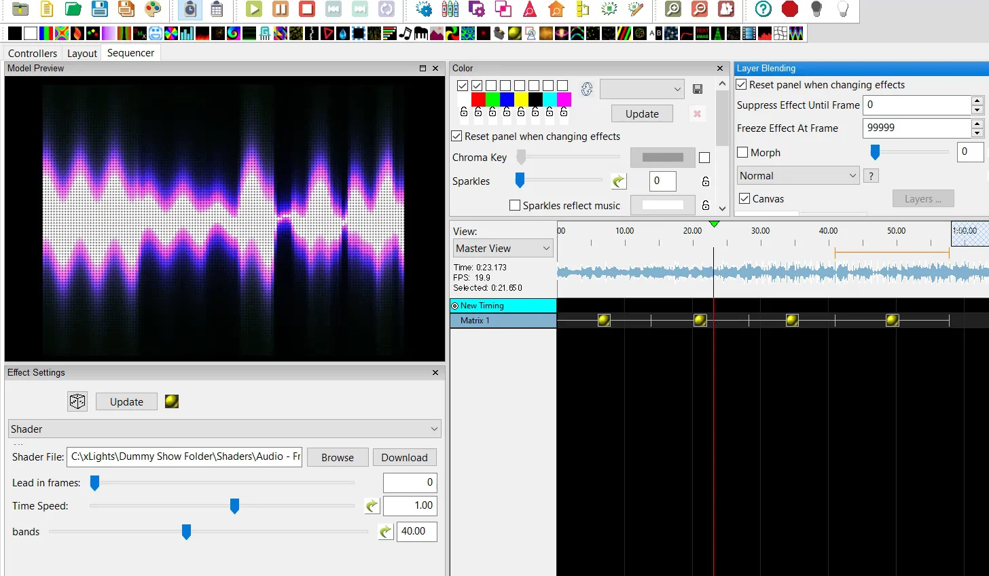Switch to the Sequencer tab
Image resolution: width=989 pixels, height=576 pixels.
point(130,53)
